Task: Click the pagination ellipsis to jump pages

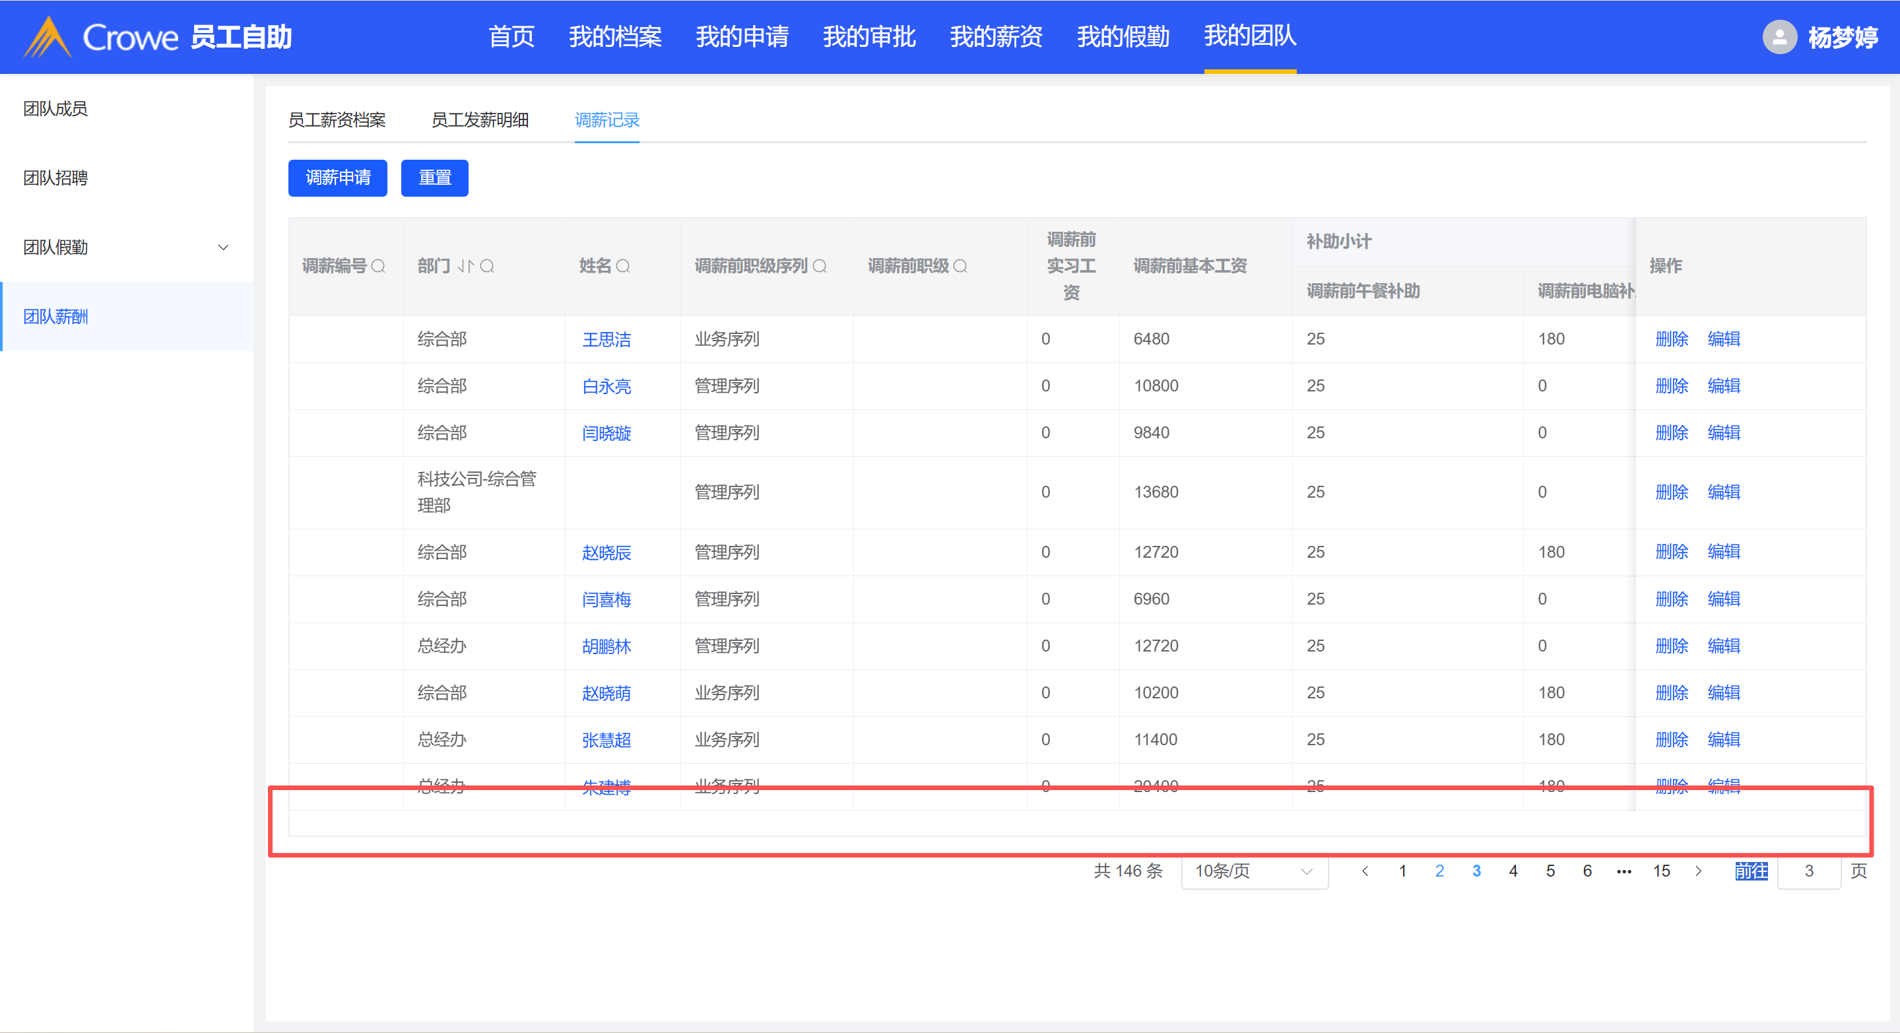Action: point(1624,871)
